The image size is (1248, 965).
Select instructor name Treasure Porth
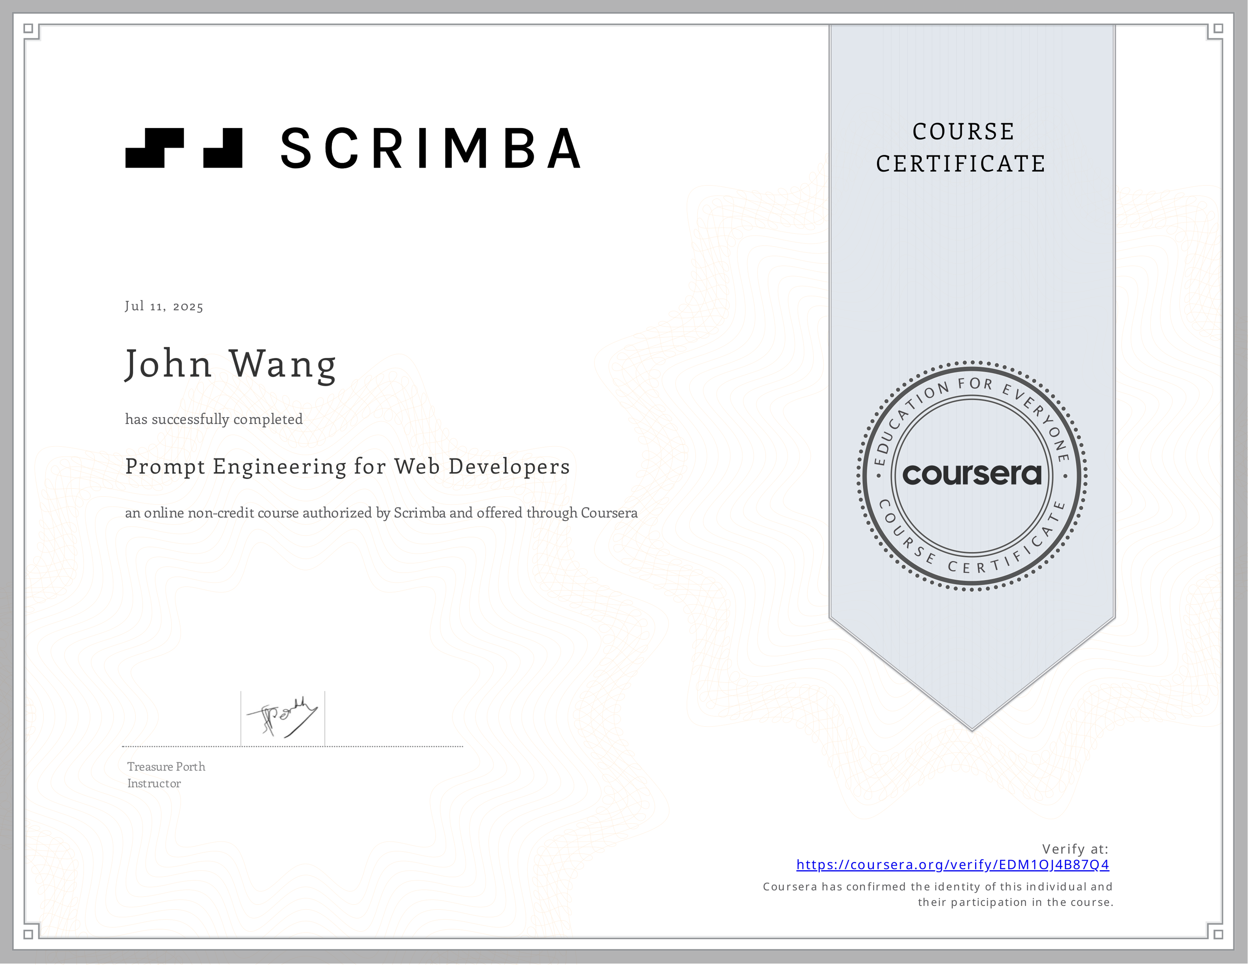(x=166, y=767)
